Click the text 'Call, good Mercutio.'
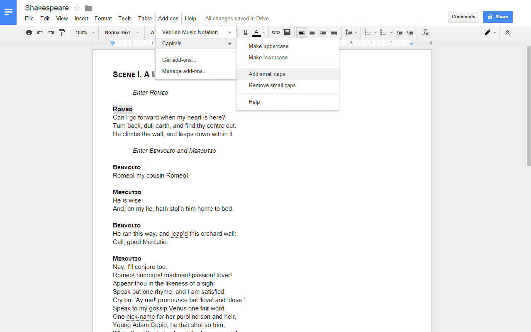The height and width of the screenshot is (332, 531). point(141,242)
